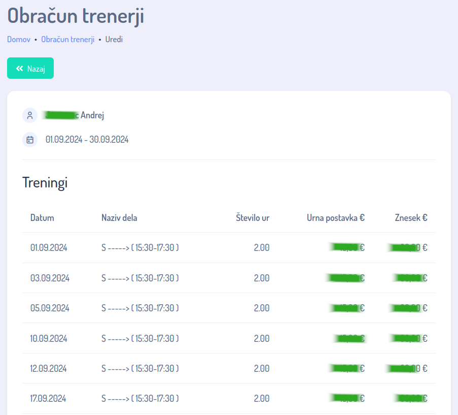This screenshot has height=415, width=458.
Task: Click the period 01.09.2024 - 30.09.2024 text
Action: tap(87, 139)
